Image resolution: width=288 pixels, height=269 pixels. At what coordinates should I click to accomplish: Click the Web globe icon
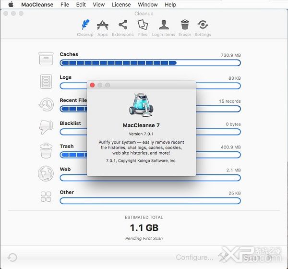(46, 173)
